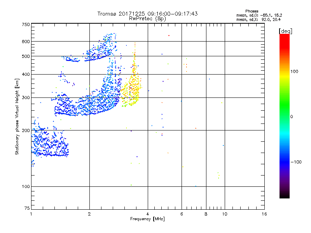Click the "mean, sd,O: -85.1, 15.2" line
This screenshot has height=233, width=311.
(259, 15)
